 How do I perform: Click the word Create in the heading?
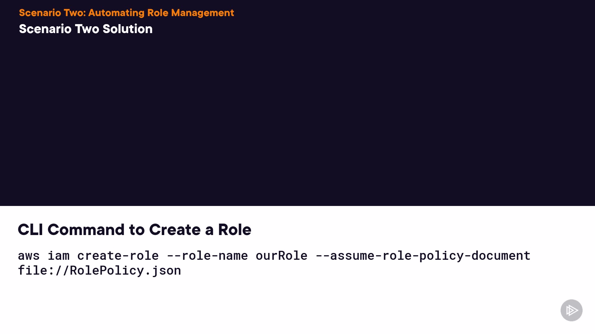click(175, 229)
